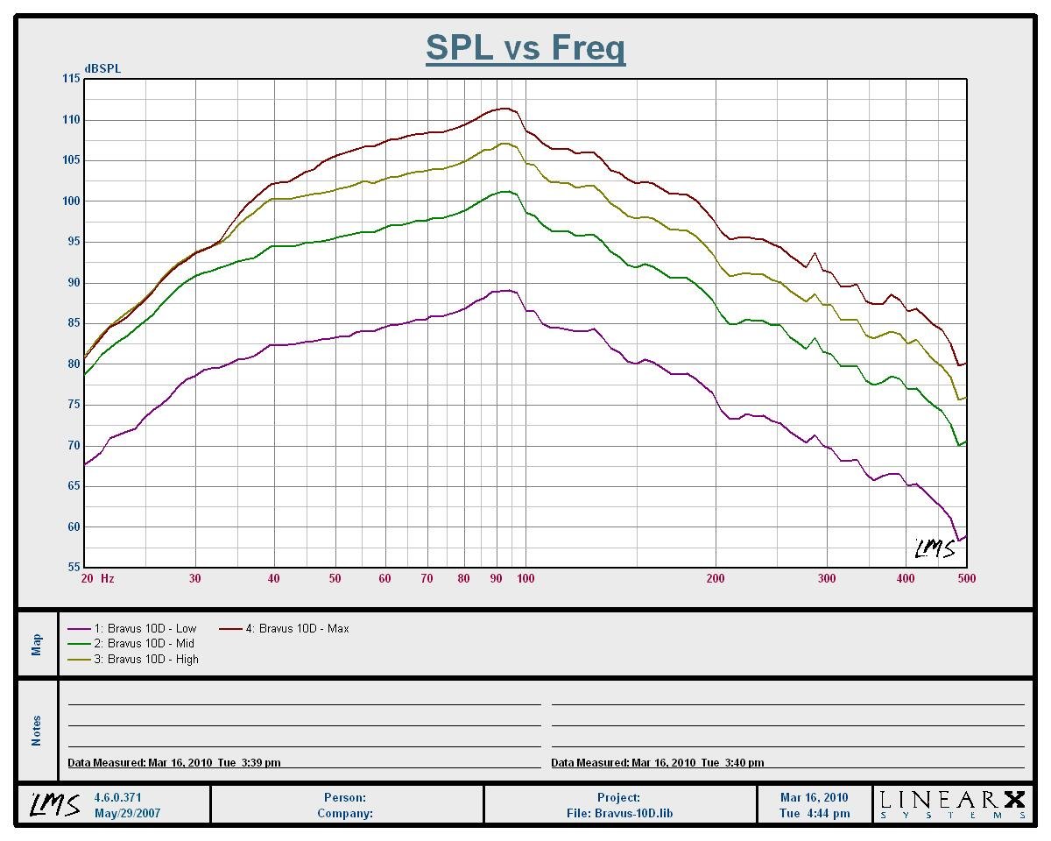1051x841 pixels.
Task: Click the vertical Map panel label
Action: pyautogui.click(x=37, y=645)
